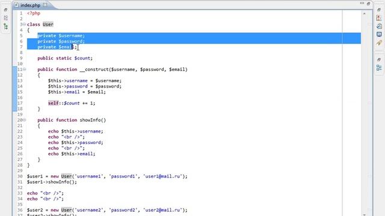Click 'echo $this->password;' line

(x=76, y=143)
